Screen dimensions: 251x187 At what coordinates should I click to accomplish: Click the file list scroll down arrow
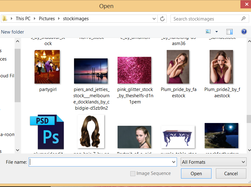[x=249, y=150]
